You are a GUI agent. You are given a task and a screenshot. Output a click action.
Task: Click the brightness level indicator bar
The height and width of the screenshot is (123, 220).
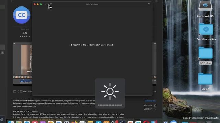[110, 105]
